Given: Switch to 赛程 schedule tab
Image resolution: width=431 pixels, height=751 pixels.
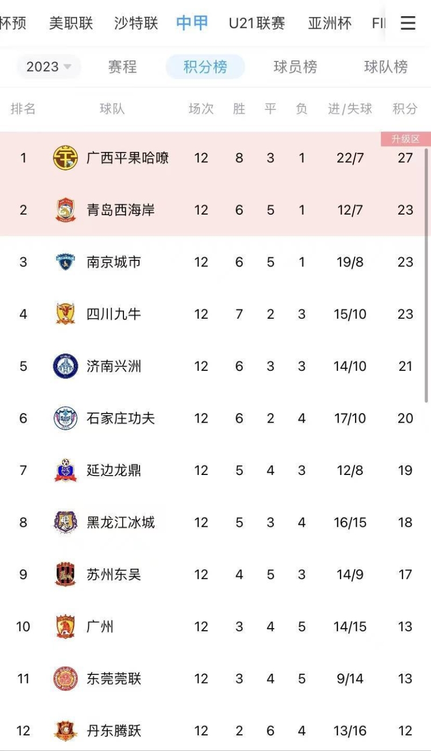Looking at the screenshot, I should (122, 67).
